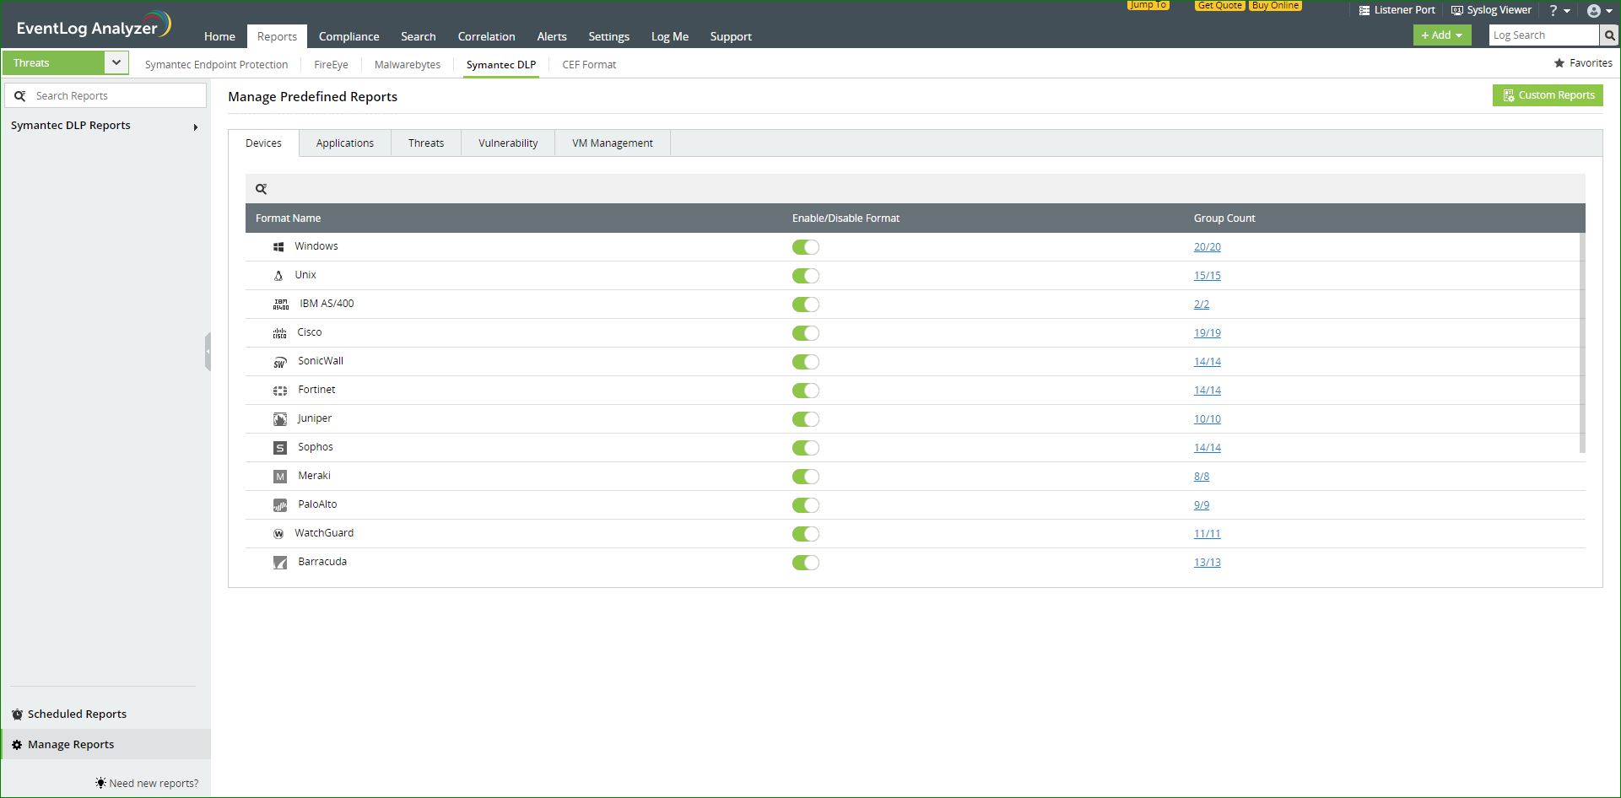1621x798 pixels.
Task: Disable the Barracuda format toggle
Action: [x=806, y=563]
